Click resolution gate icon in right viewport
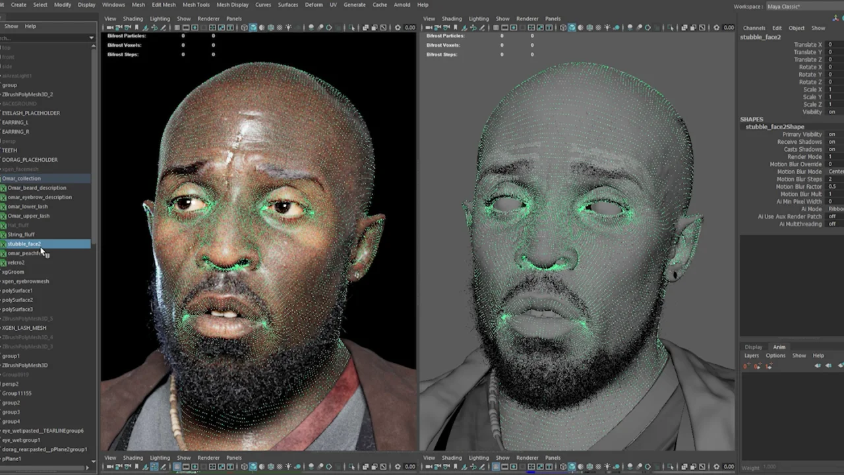The width and height of the screenshot is (844, 475). [514, 27]
